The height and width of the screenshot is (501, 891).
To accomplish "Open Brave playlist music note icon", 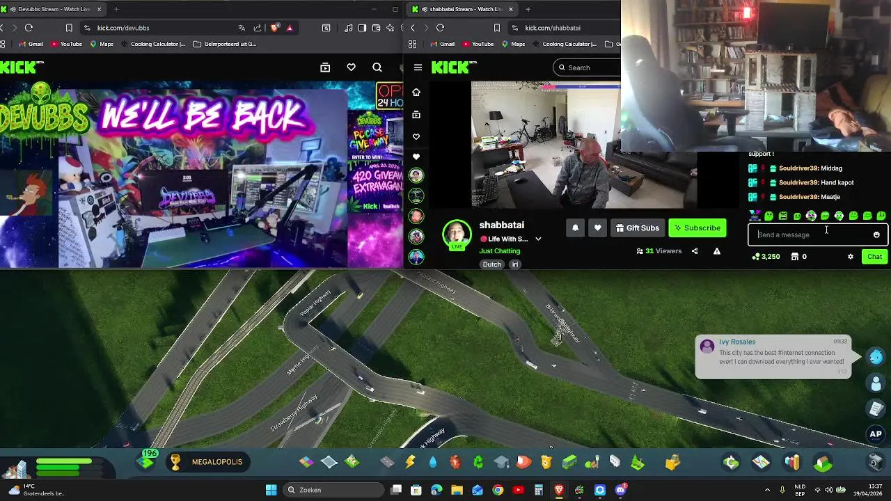I will click(x=348, y=28).
